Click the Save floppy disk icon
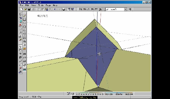Viewport: 170px width, 99px height. (x=29, y=9)
